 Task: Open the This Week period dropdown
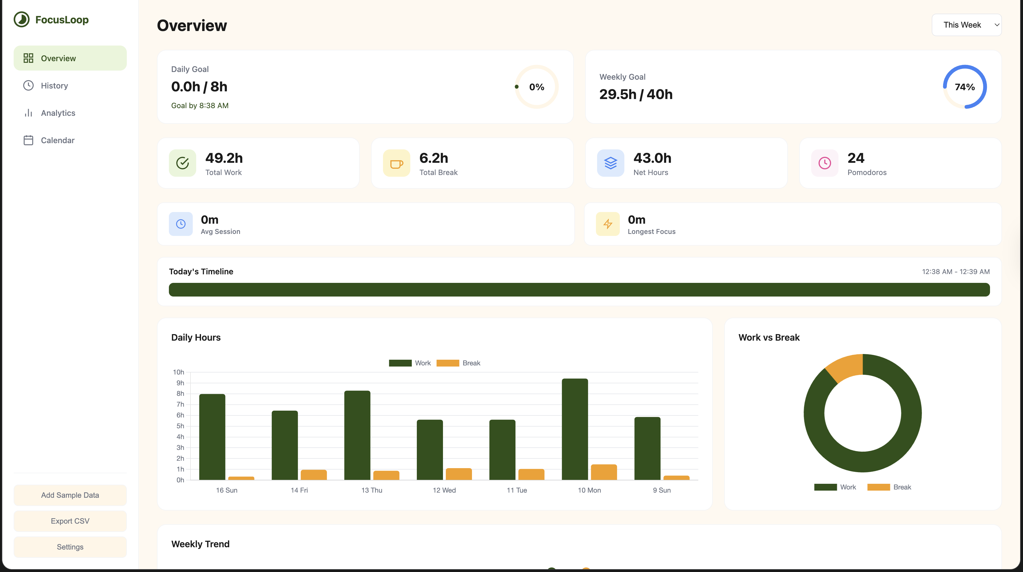point(966,25)
